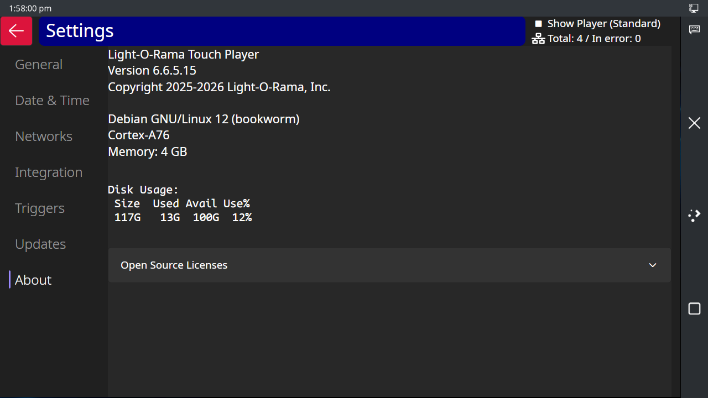
Task: Open the on-screen keyboard icon
Action: [x=694, y=29]
